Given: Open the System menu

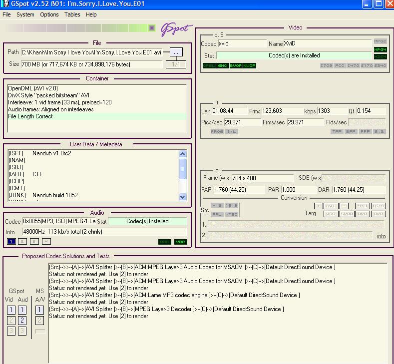Looking at the screenshot, I should (x=25, y=14).
